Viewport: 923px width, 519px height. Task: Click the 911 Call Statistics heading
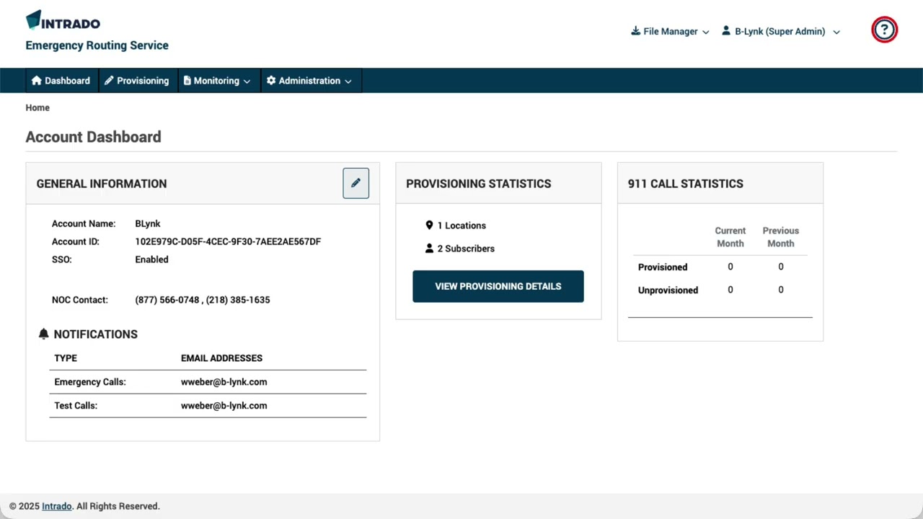point(686,184)
